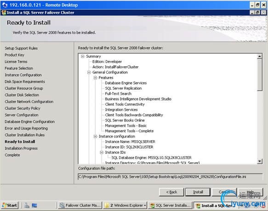Select Edition: Developer tree row
Screen dimensions: 268x211
click(x=107, y=62)
